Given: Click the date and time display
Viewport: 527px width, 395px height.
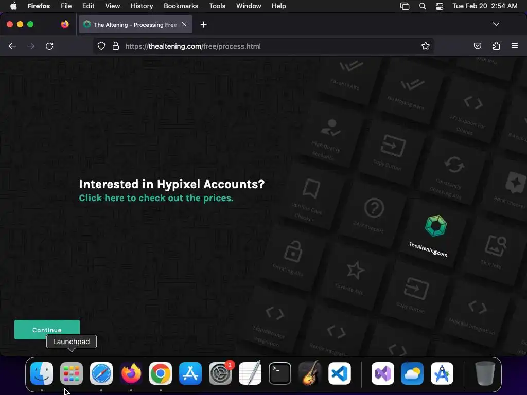Looking at the screenshot, I should [485, 6].
